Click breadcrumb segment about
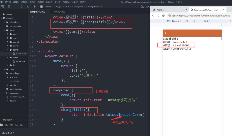Screen dimensions: 232x136 [68, 7]
